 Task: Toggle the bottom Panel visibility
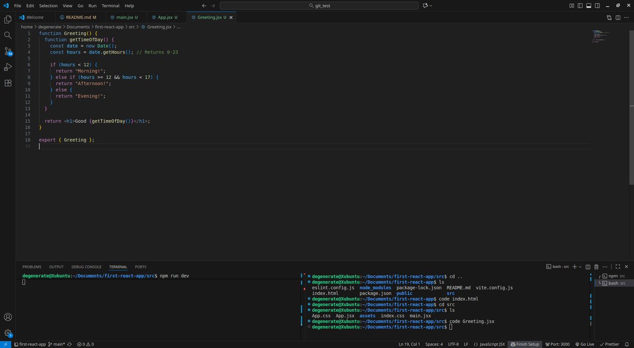pyautogui.click(x=589, y=6)
